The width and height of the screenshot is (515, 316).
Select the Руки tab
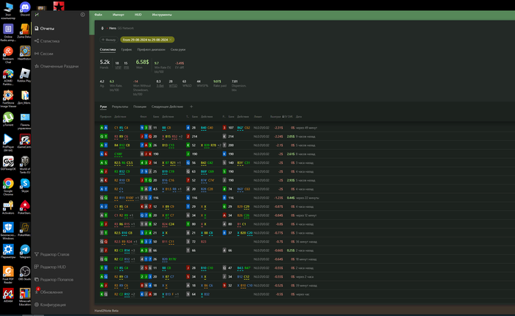(103, 107)
